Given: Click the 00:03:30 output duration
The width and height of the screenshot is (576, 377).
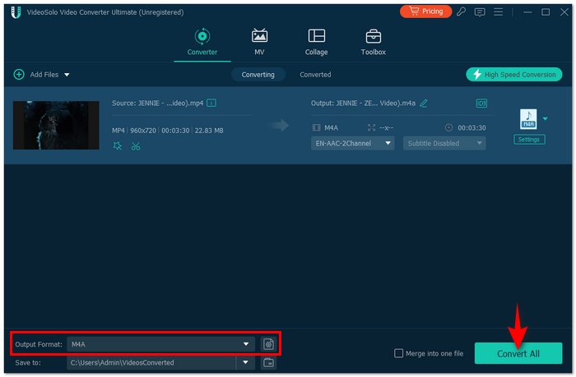Looking at the screenshot, I should [x=471, y=127].
